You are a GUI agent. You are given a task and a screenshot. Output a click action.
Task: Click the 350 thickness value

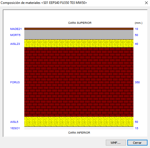coord(137,82)
